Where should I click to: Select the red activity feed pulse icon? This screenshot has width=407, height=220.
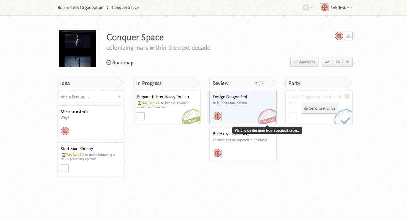point(327,62)
